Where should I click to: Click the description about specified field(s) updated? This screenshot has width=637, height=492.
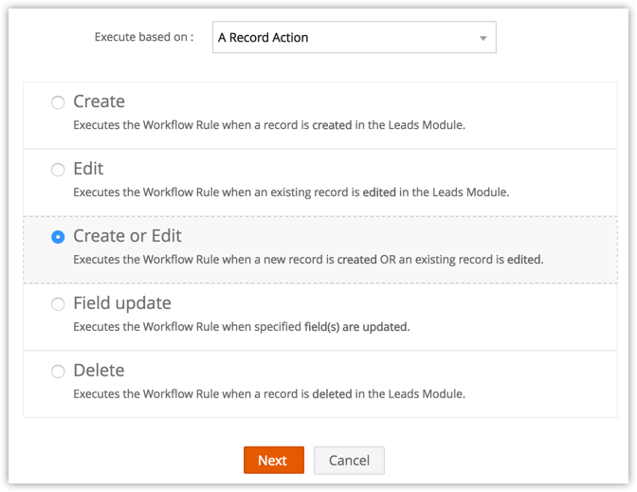pyautogui.click(x=241, y=326)
